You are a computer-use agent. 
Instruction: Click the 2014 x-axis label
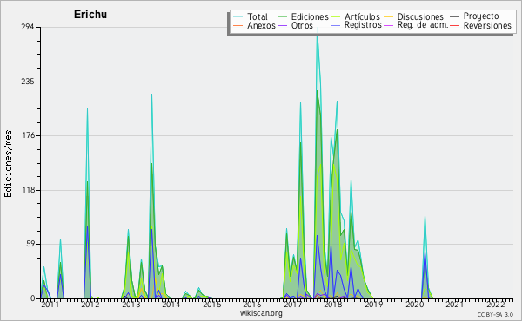click(x=171, y=304)
